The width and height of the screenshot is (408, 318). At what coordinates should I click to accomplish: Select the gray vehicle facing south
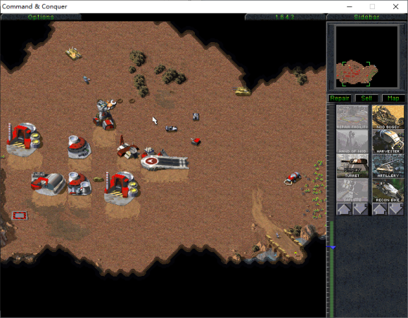click(x=196, y=117)
